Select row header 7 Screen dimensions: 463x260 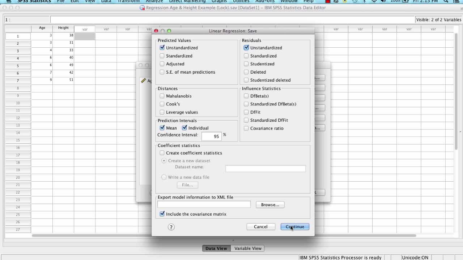click(x=18, y=81)
